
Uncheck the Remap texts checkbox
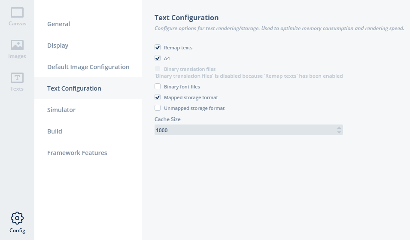point(158,48)
